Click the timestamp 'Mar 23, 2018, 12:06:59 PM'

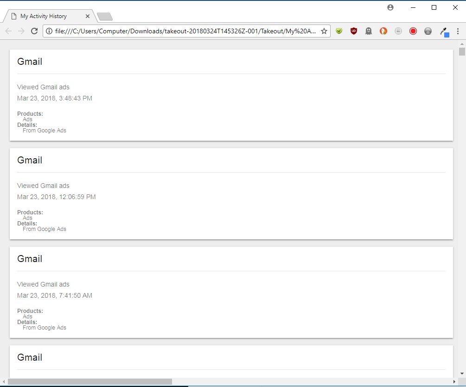pyautogui.click(x=57, y=197)
